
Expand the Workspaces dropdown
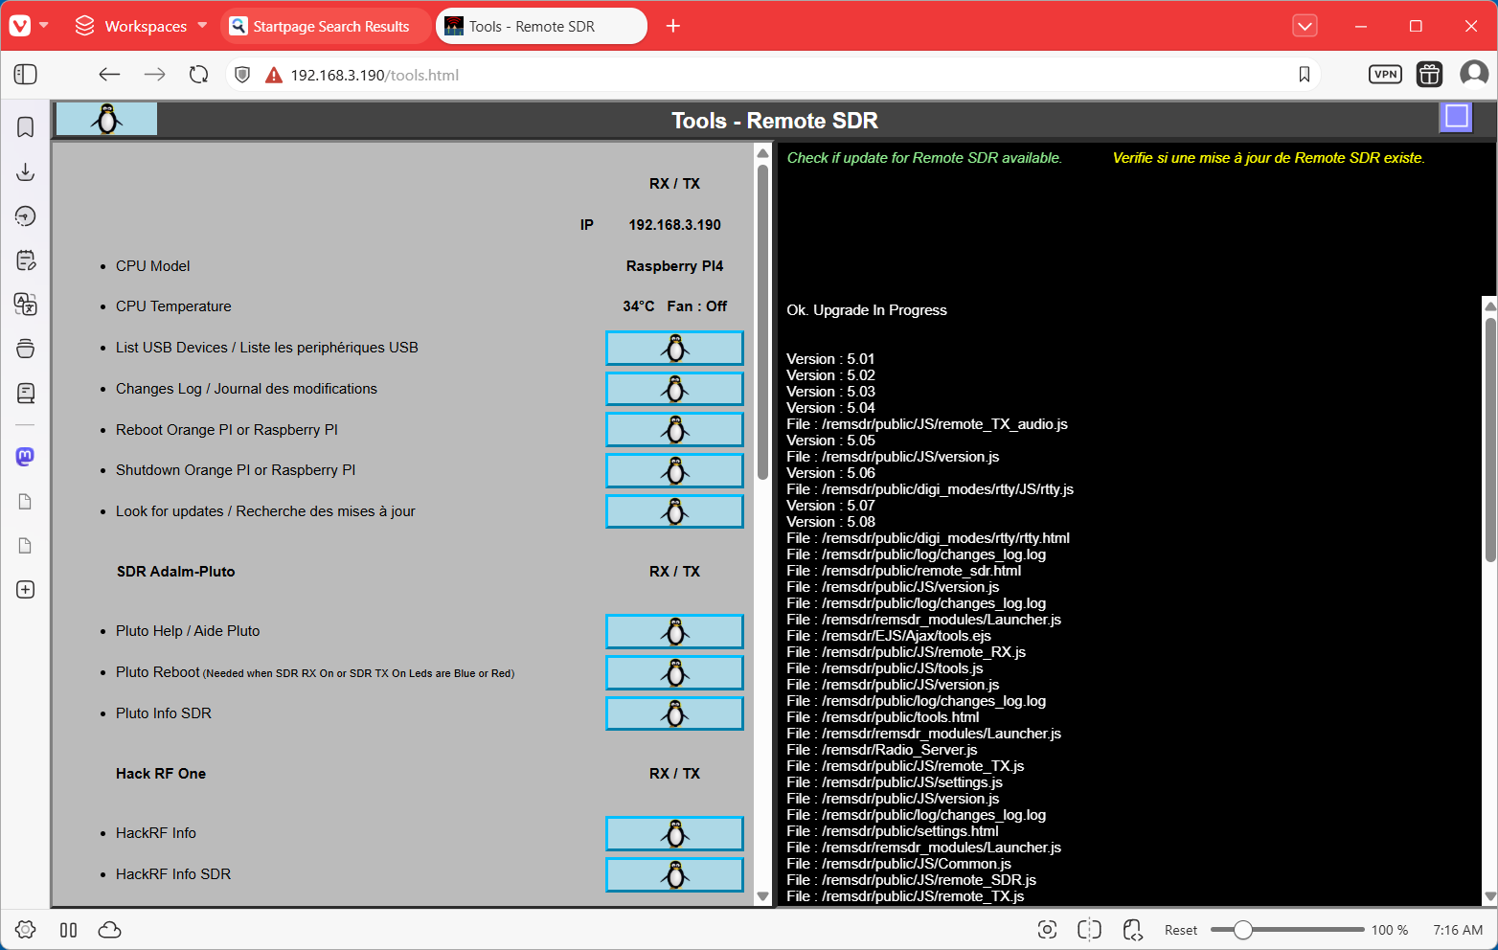pyautogui.click(x=142, y=26)
